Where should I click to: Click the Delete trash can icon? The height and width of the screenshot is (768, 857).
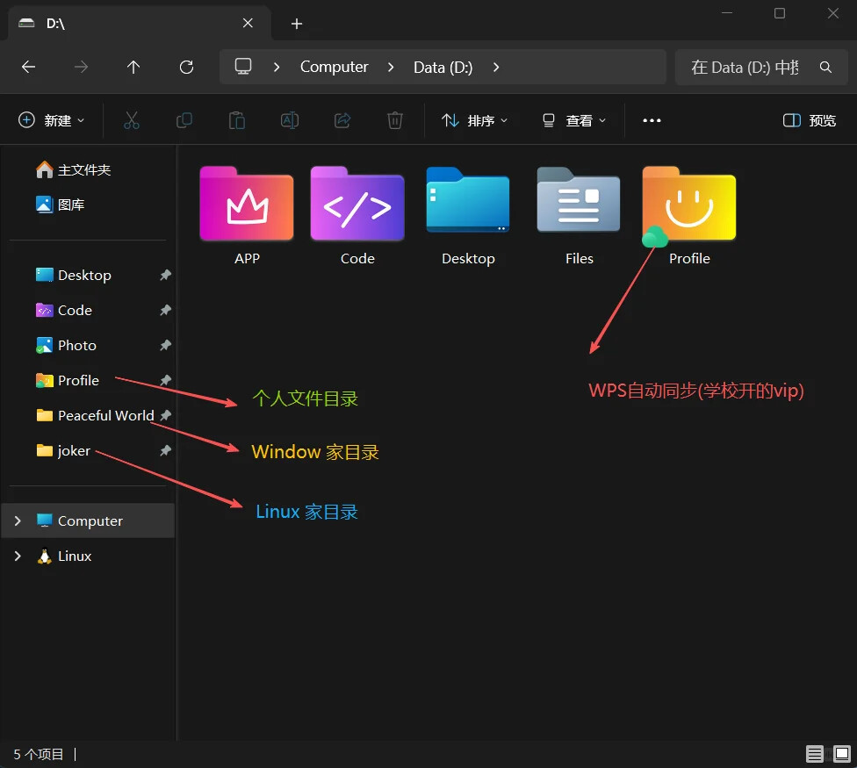(395, 120)
